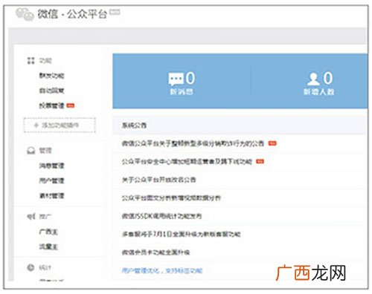Open announcement about 多级分销欺诈行为
This screenshot has height=294, width=372.
[193, 143]
